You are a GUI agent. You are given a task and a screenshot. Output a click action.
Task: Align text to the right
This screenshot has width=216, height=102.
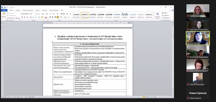coord(55,17)
